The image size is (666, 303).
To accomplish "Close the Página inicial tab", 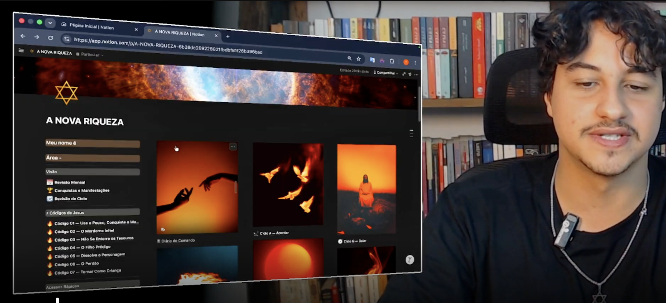I will click(136, 30).
